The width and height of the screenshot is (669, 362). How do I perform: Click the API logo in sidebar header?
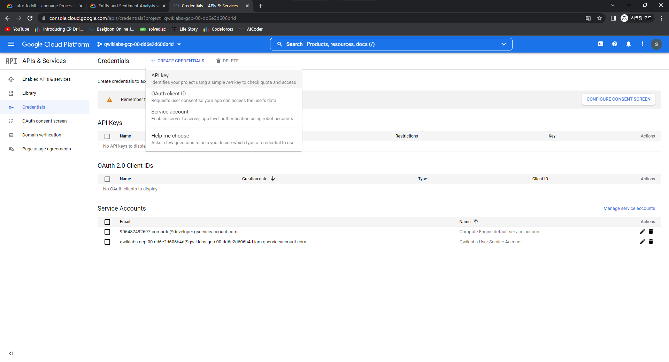click(x=11, y=61)
